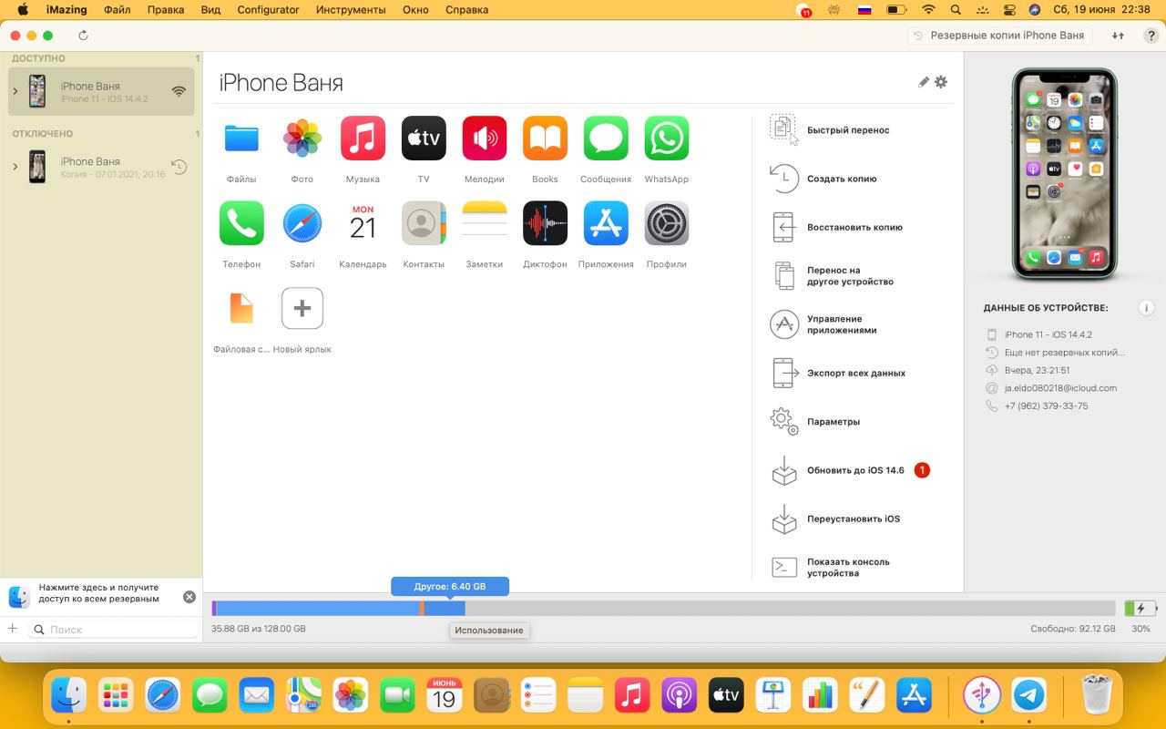
Task: Open the Телефон section
Action: click(x=241, y=223)
